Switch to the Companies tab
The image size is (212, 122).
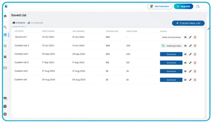(x=35, y=23)
